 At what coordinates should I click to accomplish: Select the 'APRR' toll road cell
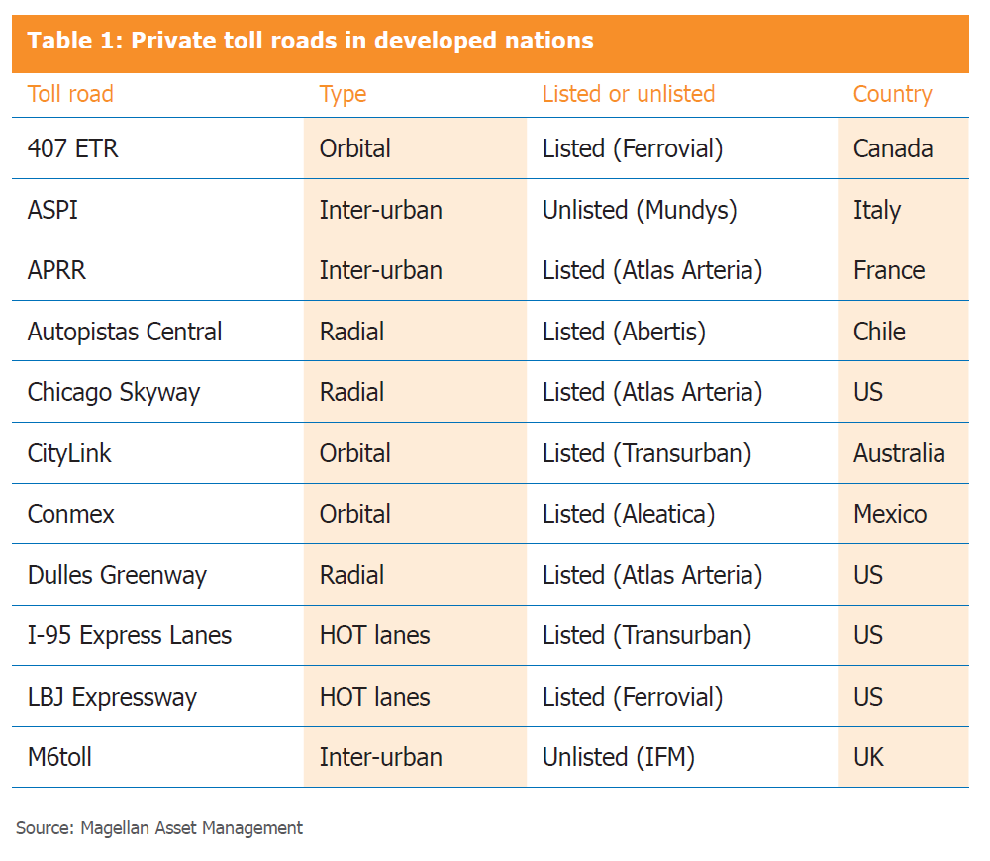pyautogui.click(x=56, y=270)
